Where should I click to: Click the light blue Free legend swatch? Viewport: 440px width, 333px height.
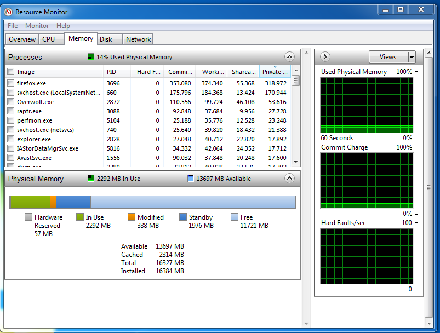235,217
